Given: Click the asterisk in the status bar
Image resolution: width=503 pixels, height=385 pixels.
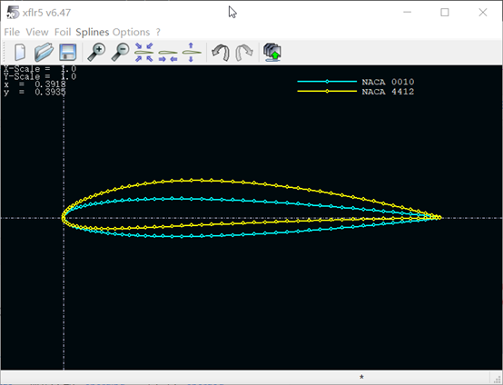Looking at the screenshot, I should coord(361,377).
